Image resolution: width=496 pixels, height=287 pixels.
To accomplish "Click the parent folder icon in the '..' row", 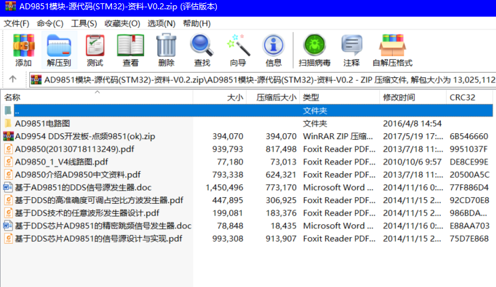I will 8,111.
